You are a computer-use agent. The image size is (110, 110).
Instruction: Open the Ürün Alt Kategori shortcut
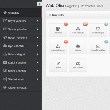[58, 47]
